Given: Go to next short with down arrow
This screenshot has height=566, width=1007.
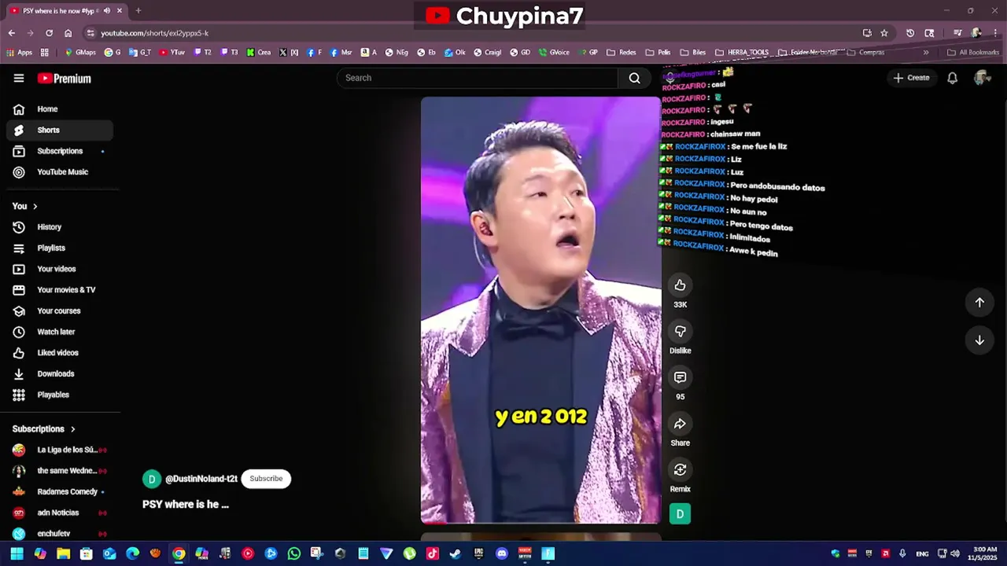Looking at the screenshot, I should pos(979,340).
